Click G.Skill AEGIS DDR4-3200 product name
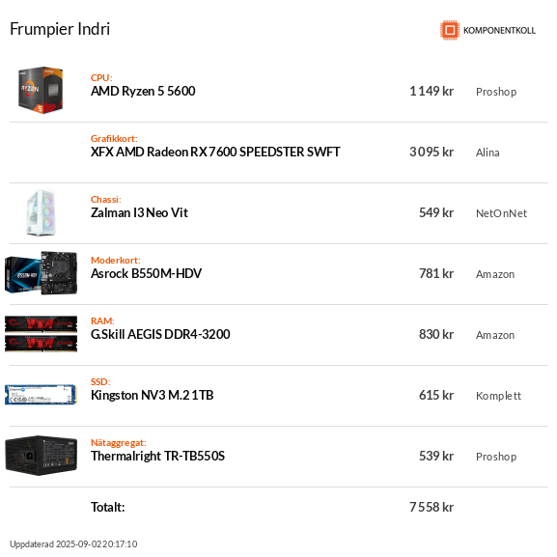Image resolution: width=557 pixels, height=557 pixels. point(160,334)
